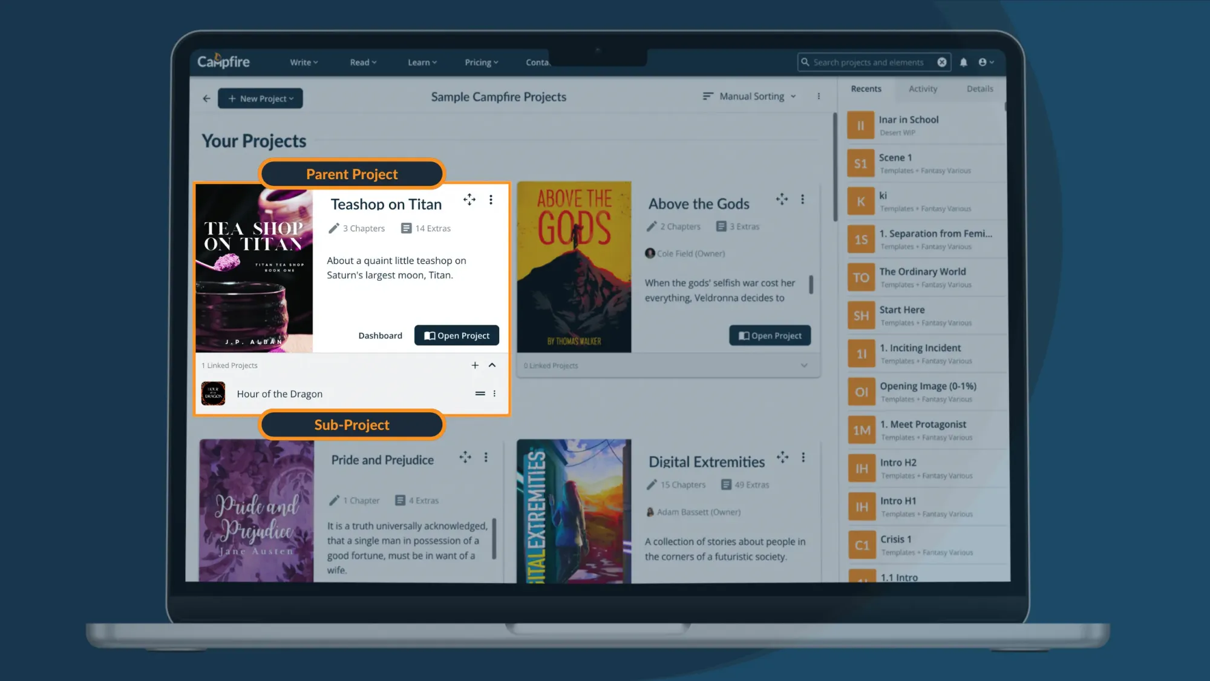1210x681 pixels.
Task: Open the notifications bell
Action: [963, 62]
